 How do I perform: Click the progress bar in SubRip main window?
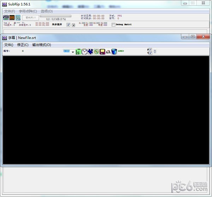[x=55, y=16]
